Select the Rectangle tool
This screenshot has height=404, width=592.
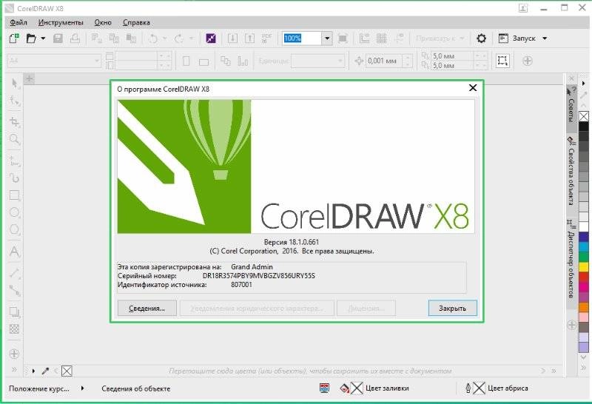[14, 195]
